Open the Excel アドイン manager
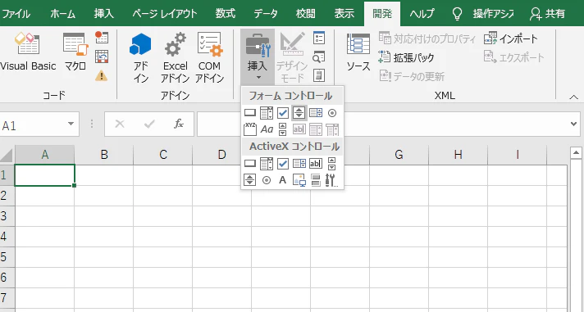The width and height of the screenshot is (584, 312). tap(175, 57)
